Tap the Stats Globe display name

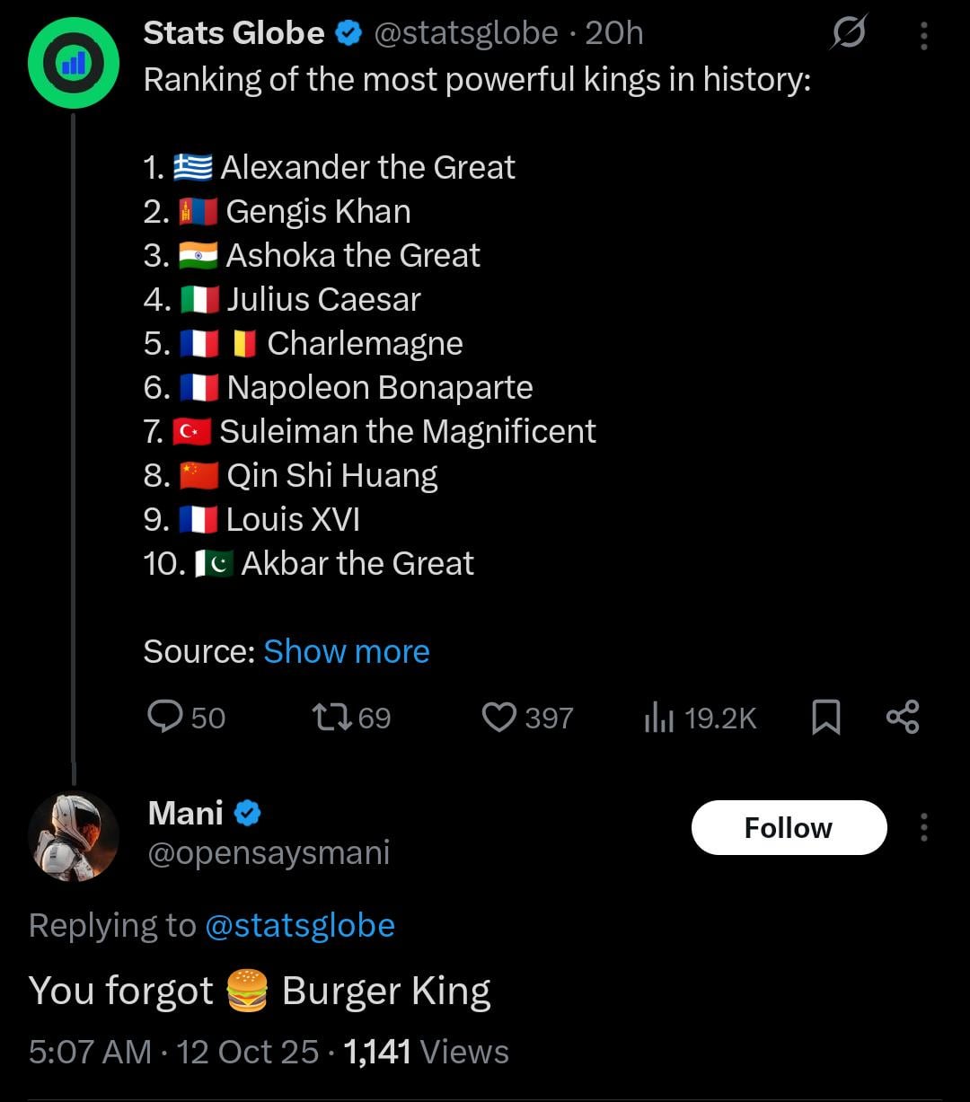tap(234, 33)
